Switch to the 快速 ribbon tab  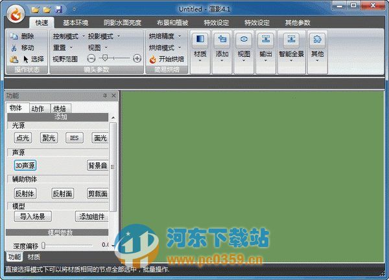pyautogui.click(x=41, y=23)
